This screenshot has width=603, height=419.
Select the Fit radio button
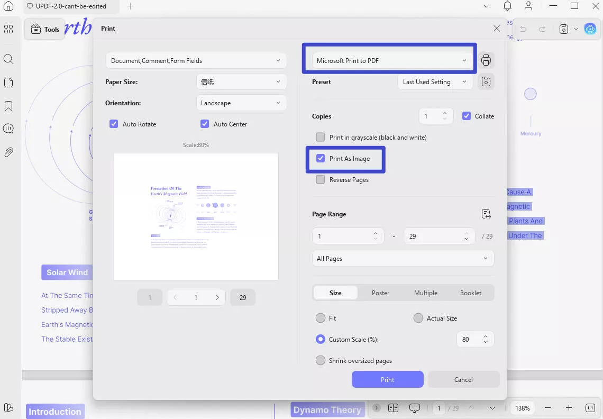320,318
